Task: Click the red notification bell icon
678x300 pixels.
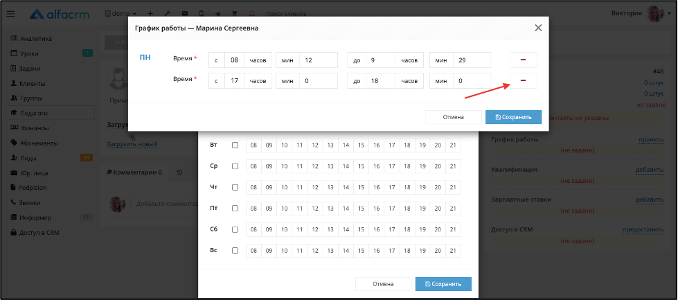Action: [x=252, y=14]
